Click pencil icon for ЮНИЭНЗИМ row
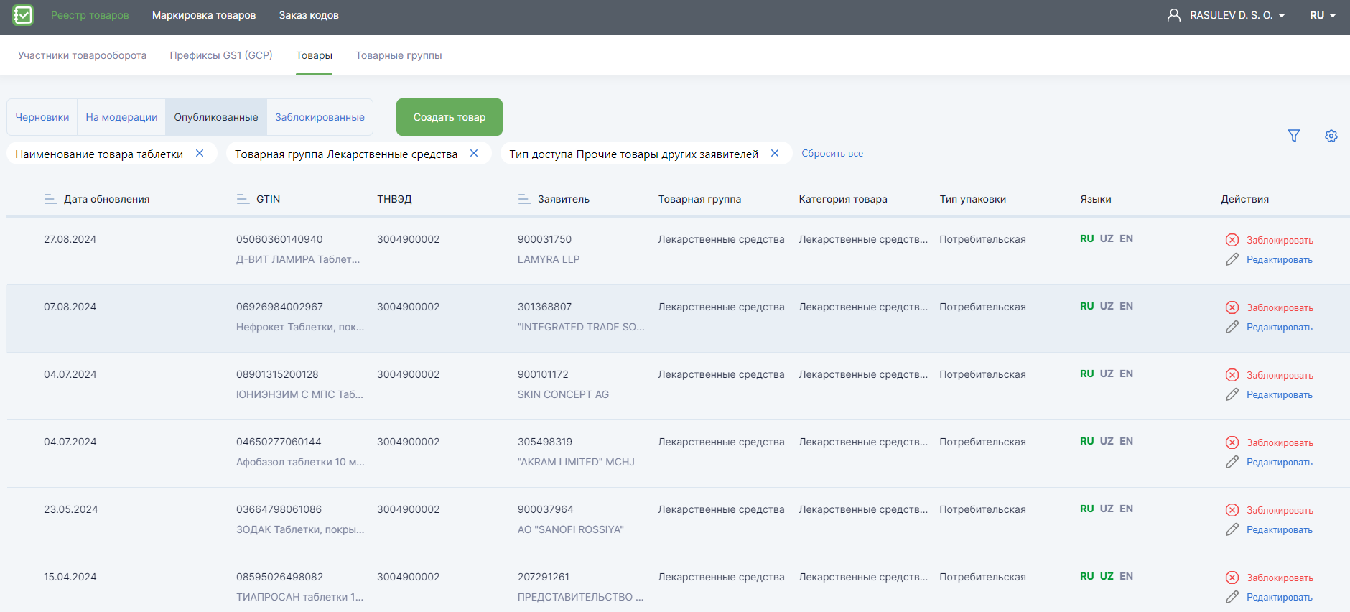The image size is (1350, 612). [x=1232, y=394]
